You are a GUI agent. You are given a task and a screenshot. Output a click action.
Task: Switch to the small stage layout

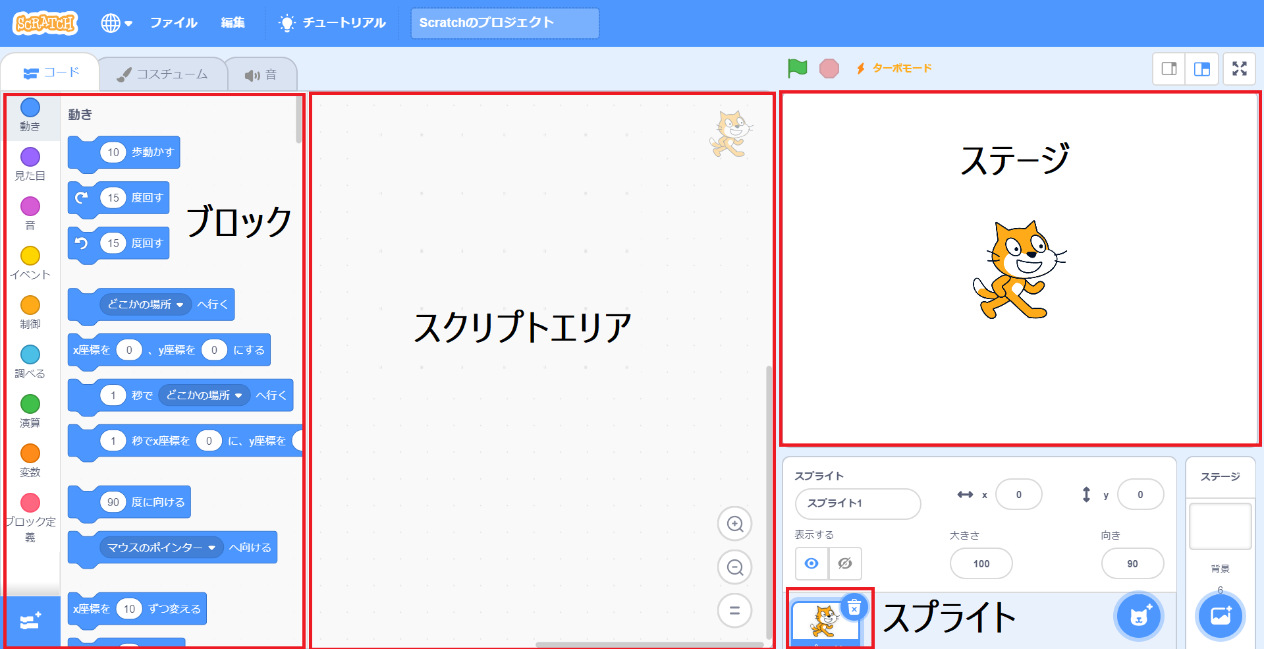pos(1169,69)
